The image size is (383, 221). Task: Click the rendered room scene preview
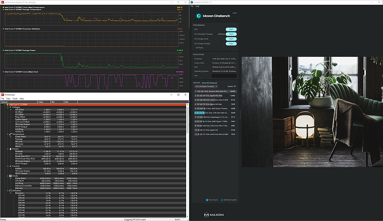[312, 112]
